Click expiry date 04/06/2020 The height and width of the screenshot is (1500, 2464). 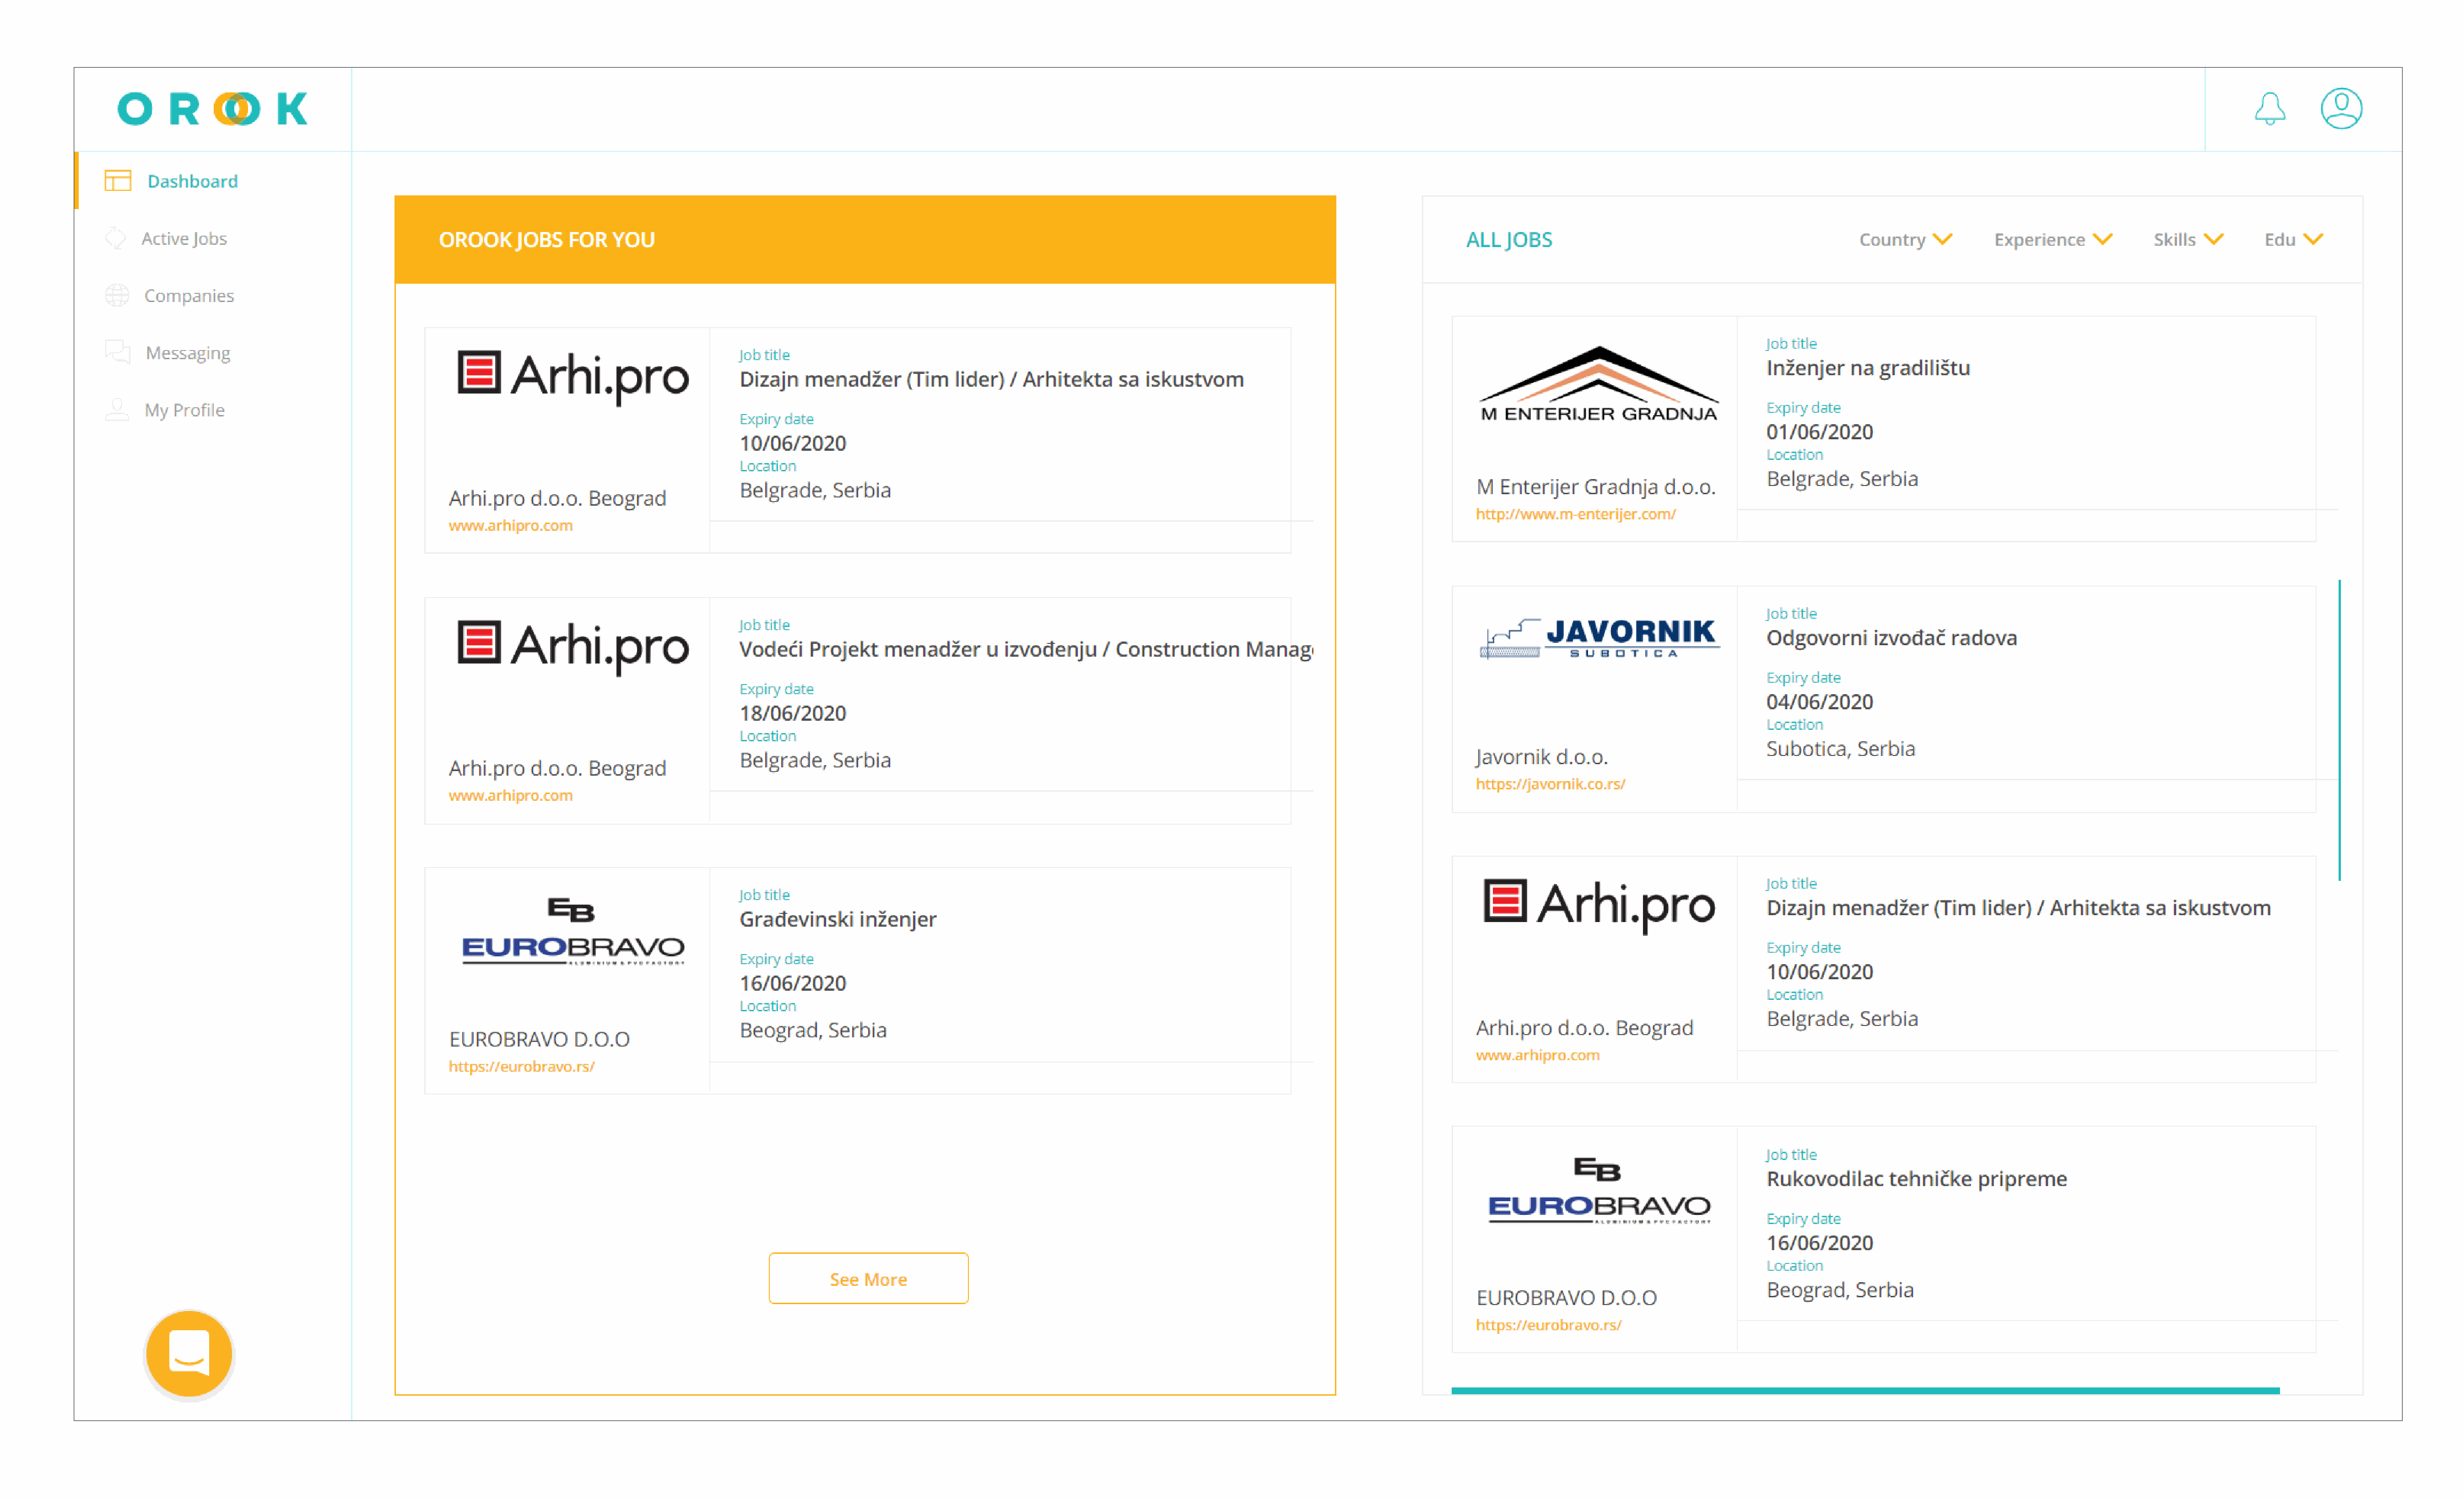1819,702
